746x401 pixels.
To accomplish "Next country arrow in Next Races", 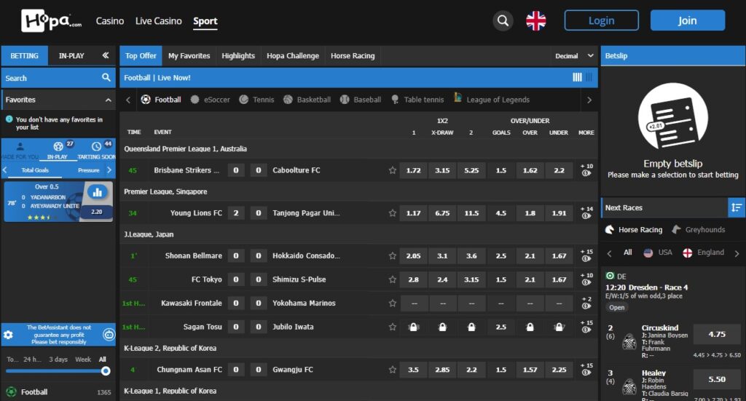I will pyautogui.click(x=737, y=253).
